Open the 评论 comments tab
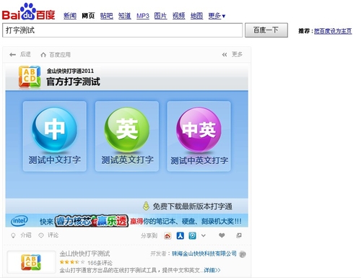Image resolution: width=361 pixels, height=278 pixels. [x=48, y=235]
